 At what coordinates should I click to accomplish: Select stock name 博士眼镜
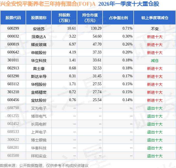(x=39, y=140)
